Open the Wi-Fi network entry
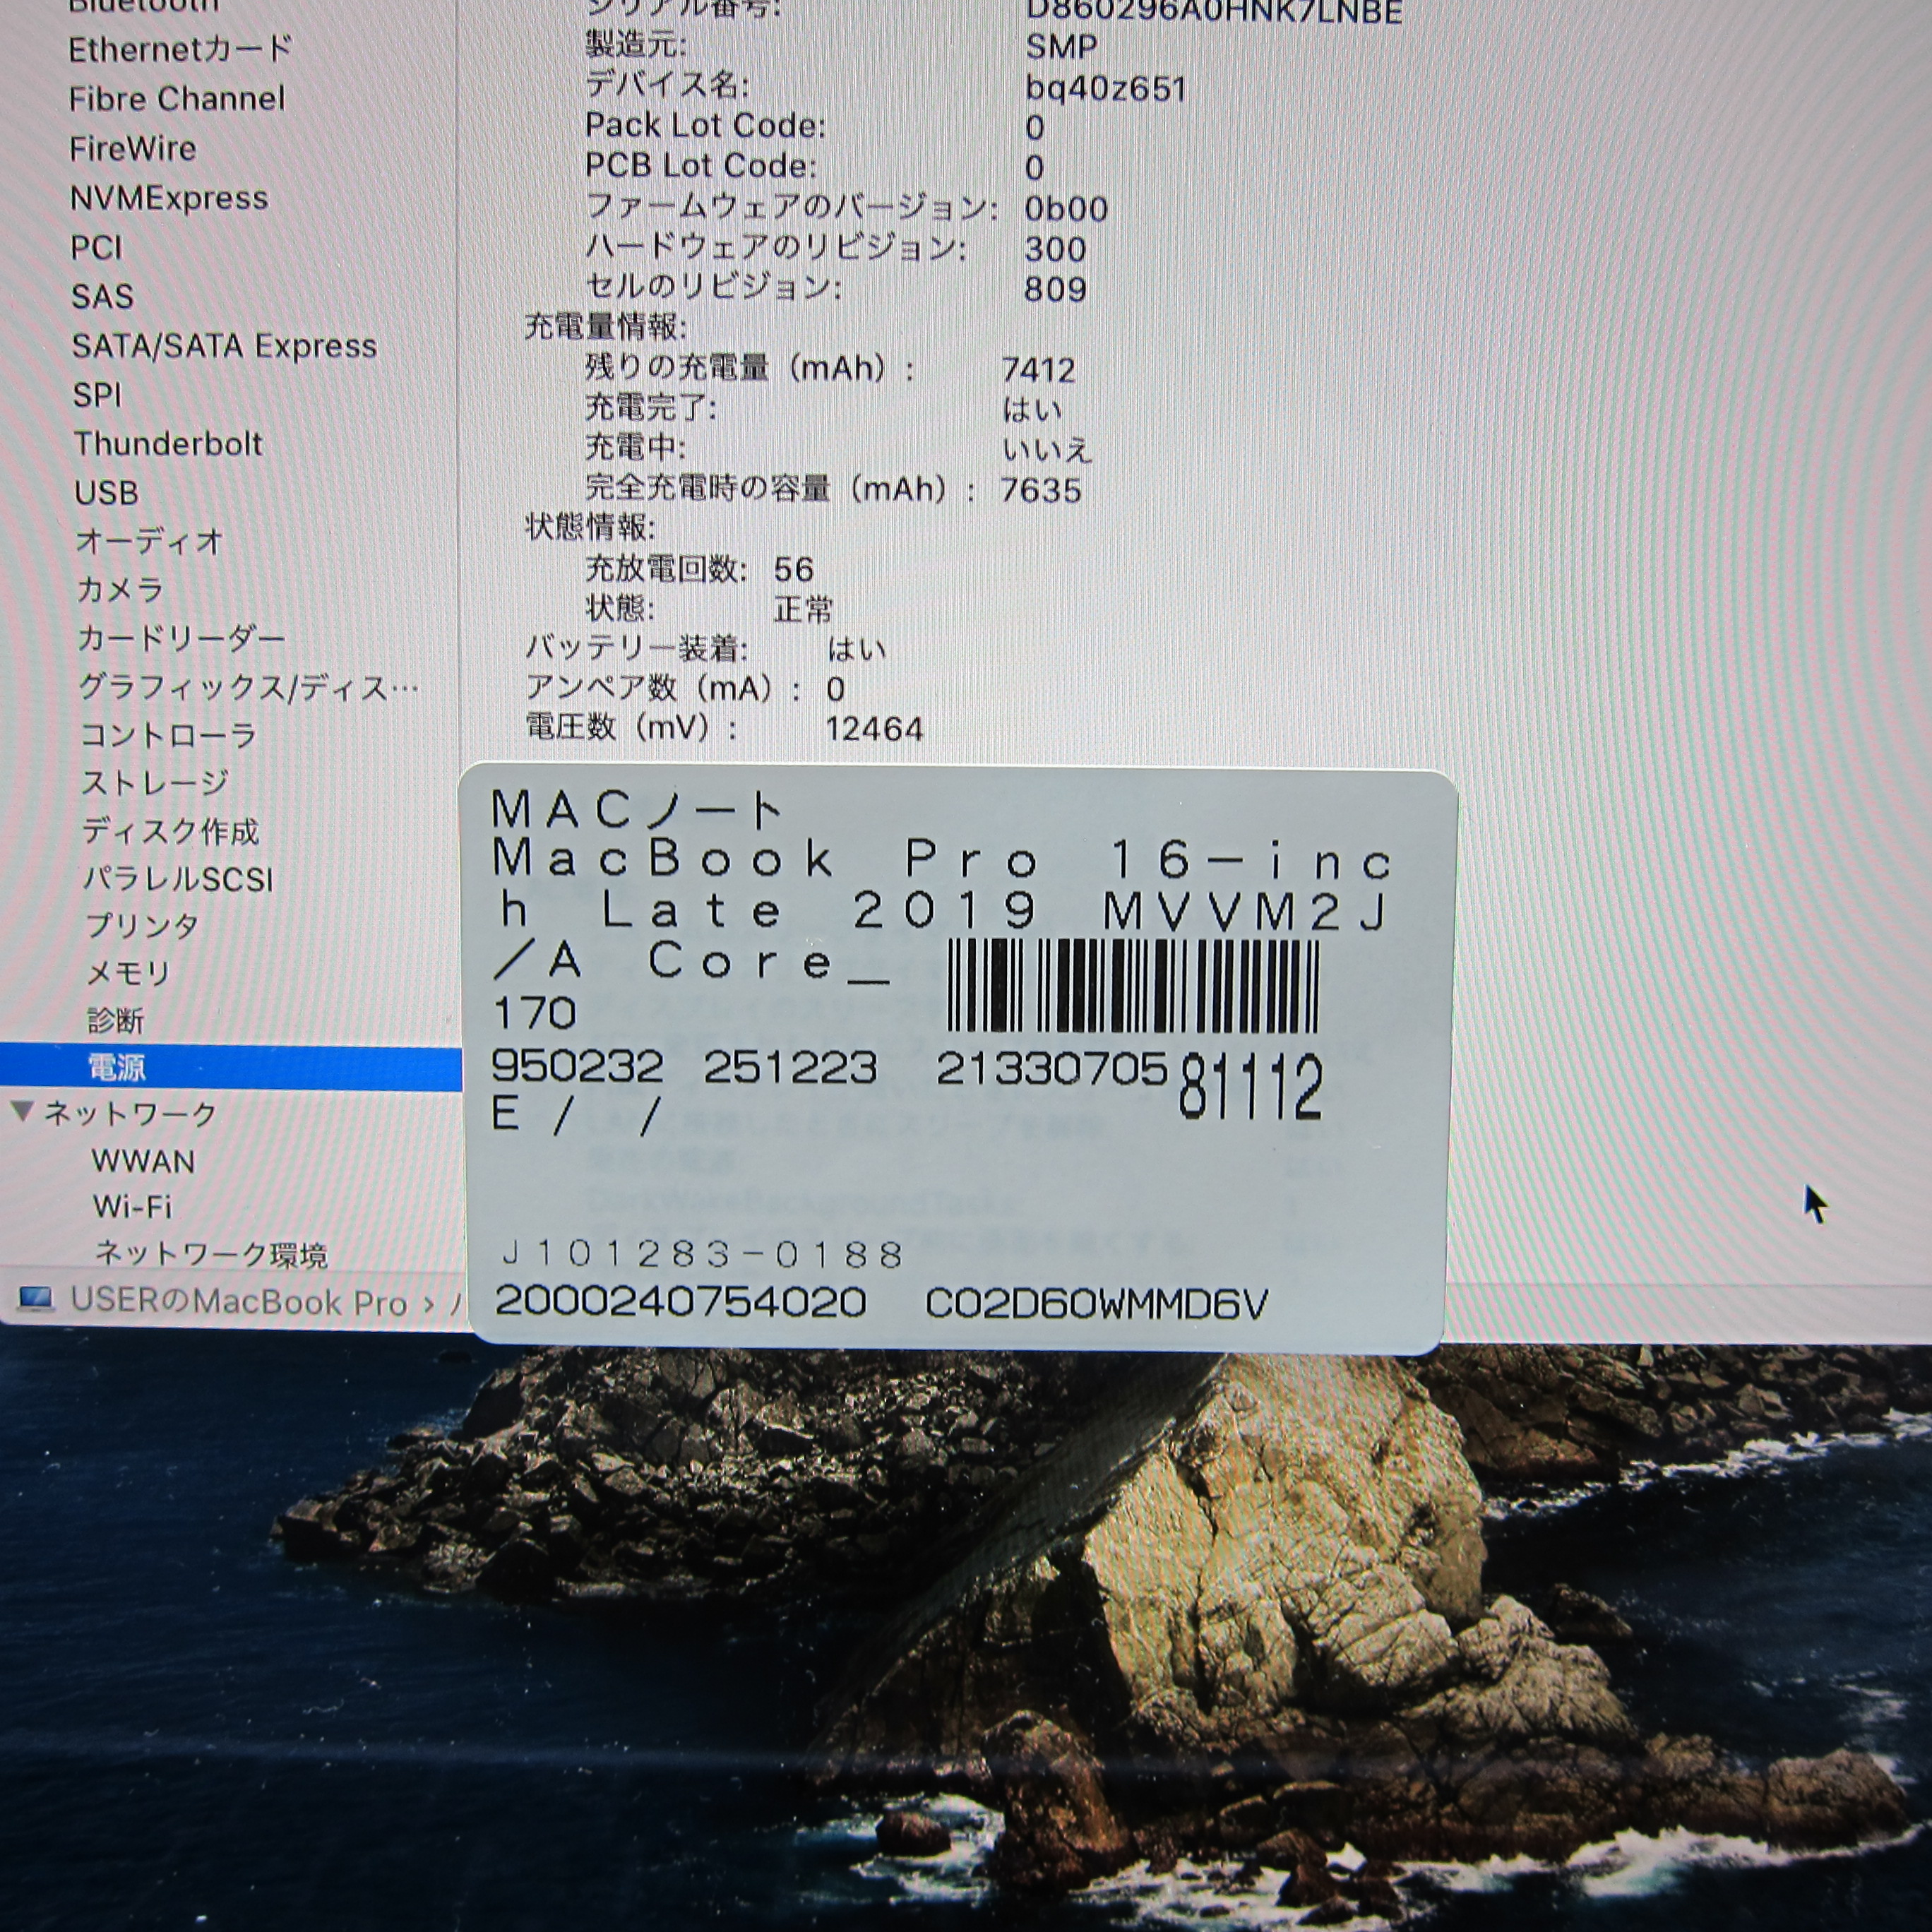This screenshot has width=1932, height=1932. point(132,1206)
